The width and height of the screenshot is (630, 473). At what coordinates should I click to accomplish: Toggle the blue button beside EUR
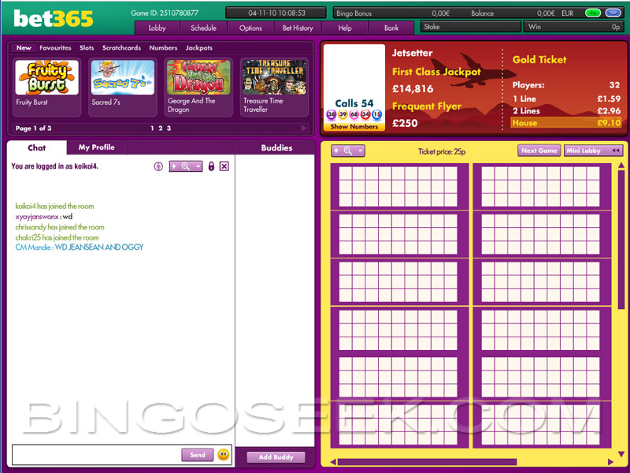(613, 13)
